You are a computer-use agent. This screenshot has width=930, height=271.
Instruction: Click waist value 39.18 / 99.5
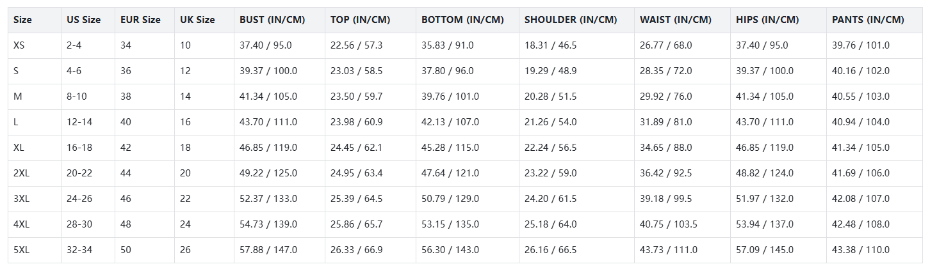coord(665,199)
